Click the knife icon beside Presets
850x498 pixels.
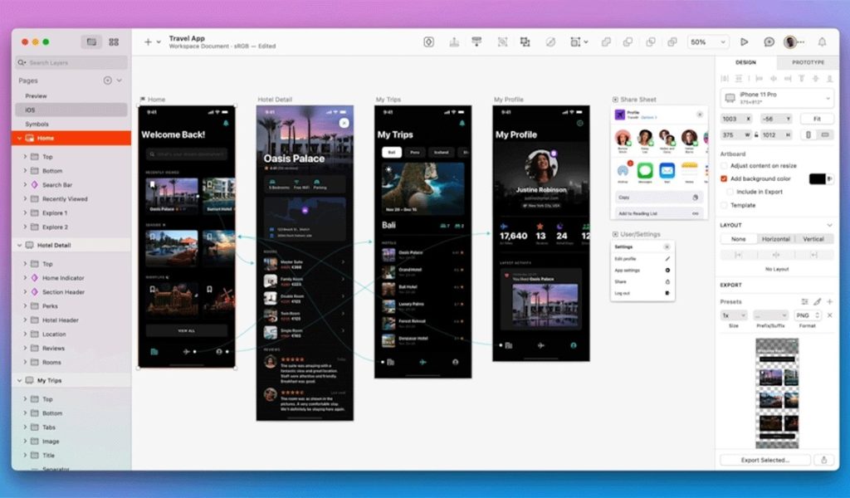818,301
